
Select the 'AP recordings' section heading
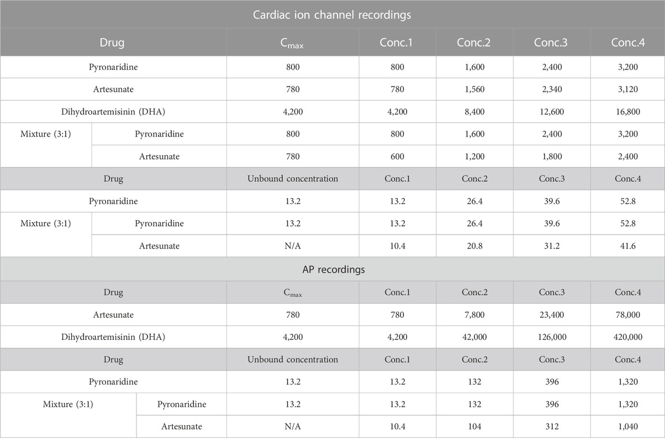(x=333, y=269)
